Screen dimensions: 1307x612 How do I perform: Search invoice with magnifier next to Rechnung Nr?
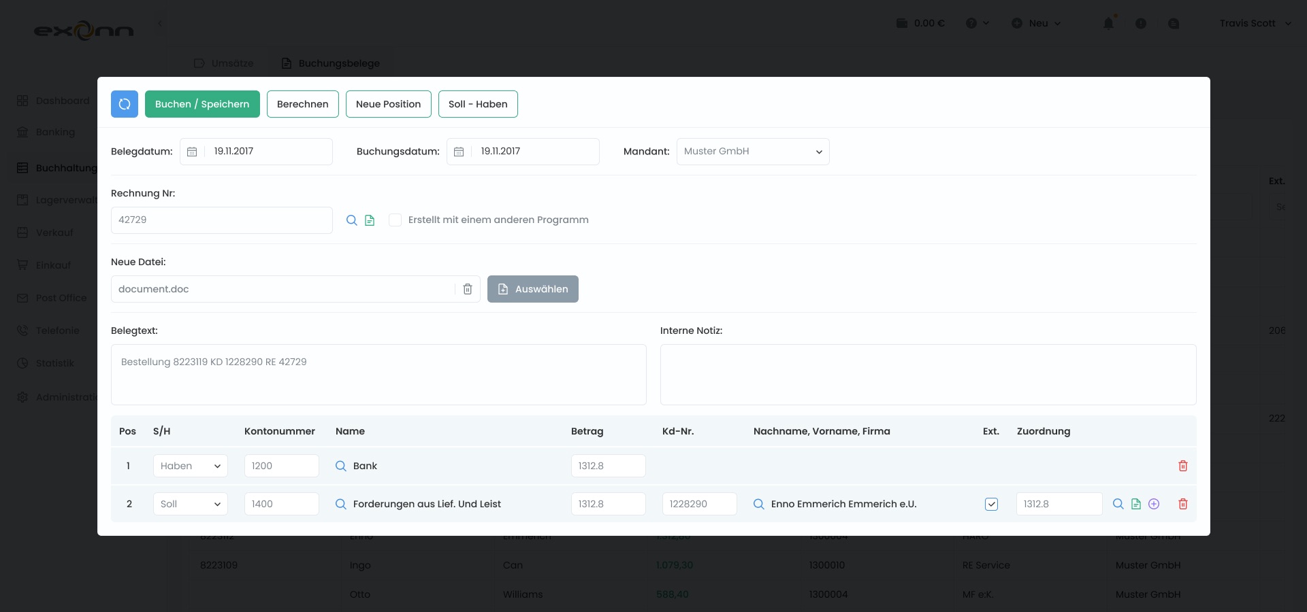(x=352, y=220)
